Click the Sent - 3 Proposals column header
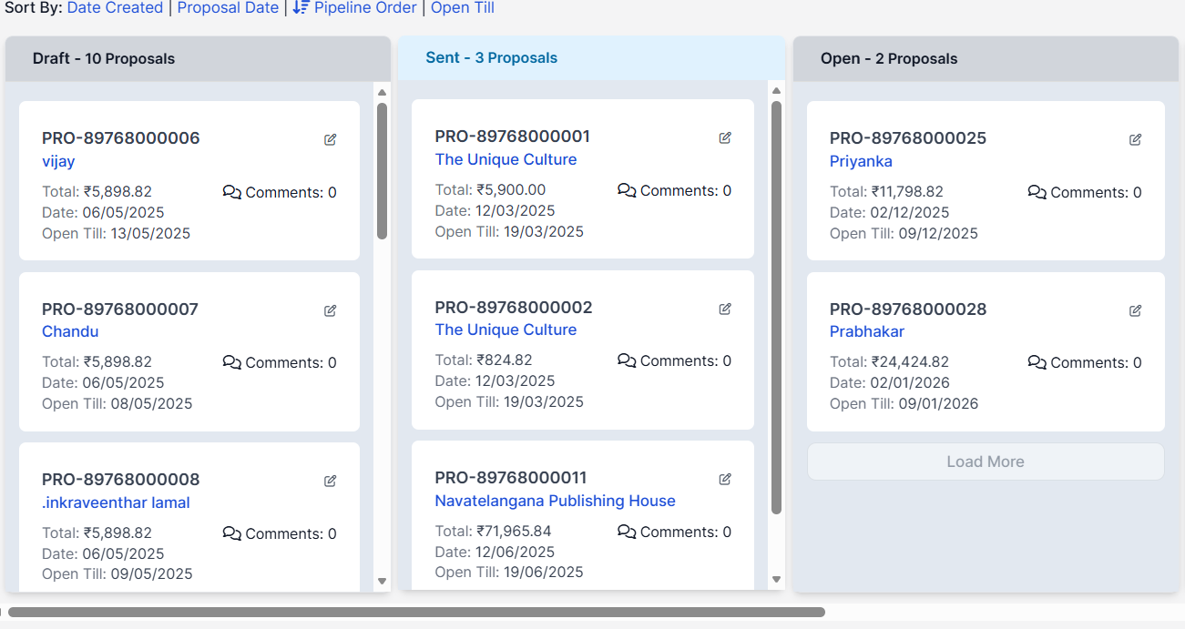The height and width of the screenshot is (629, 1185). pos(492,56)
